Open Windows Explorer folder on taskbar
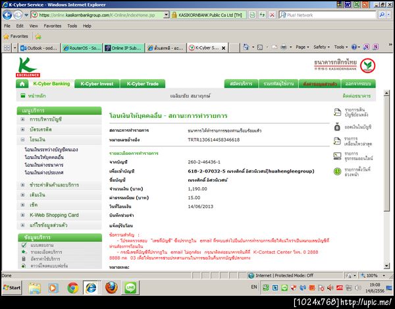Viewport: 395px width, 309px height. [x=34, y=288]
